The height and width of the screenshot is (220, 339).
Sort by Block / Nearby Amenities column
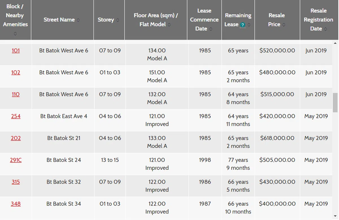tap(15, 34)
